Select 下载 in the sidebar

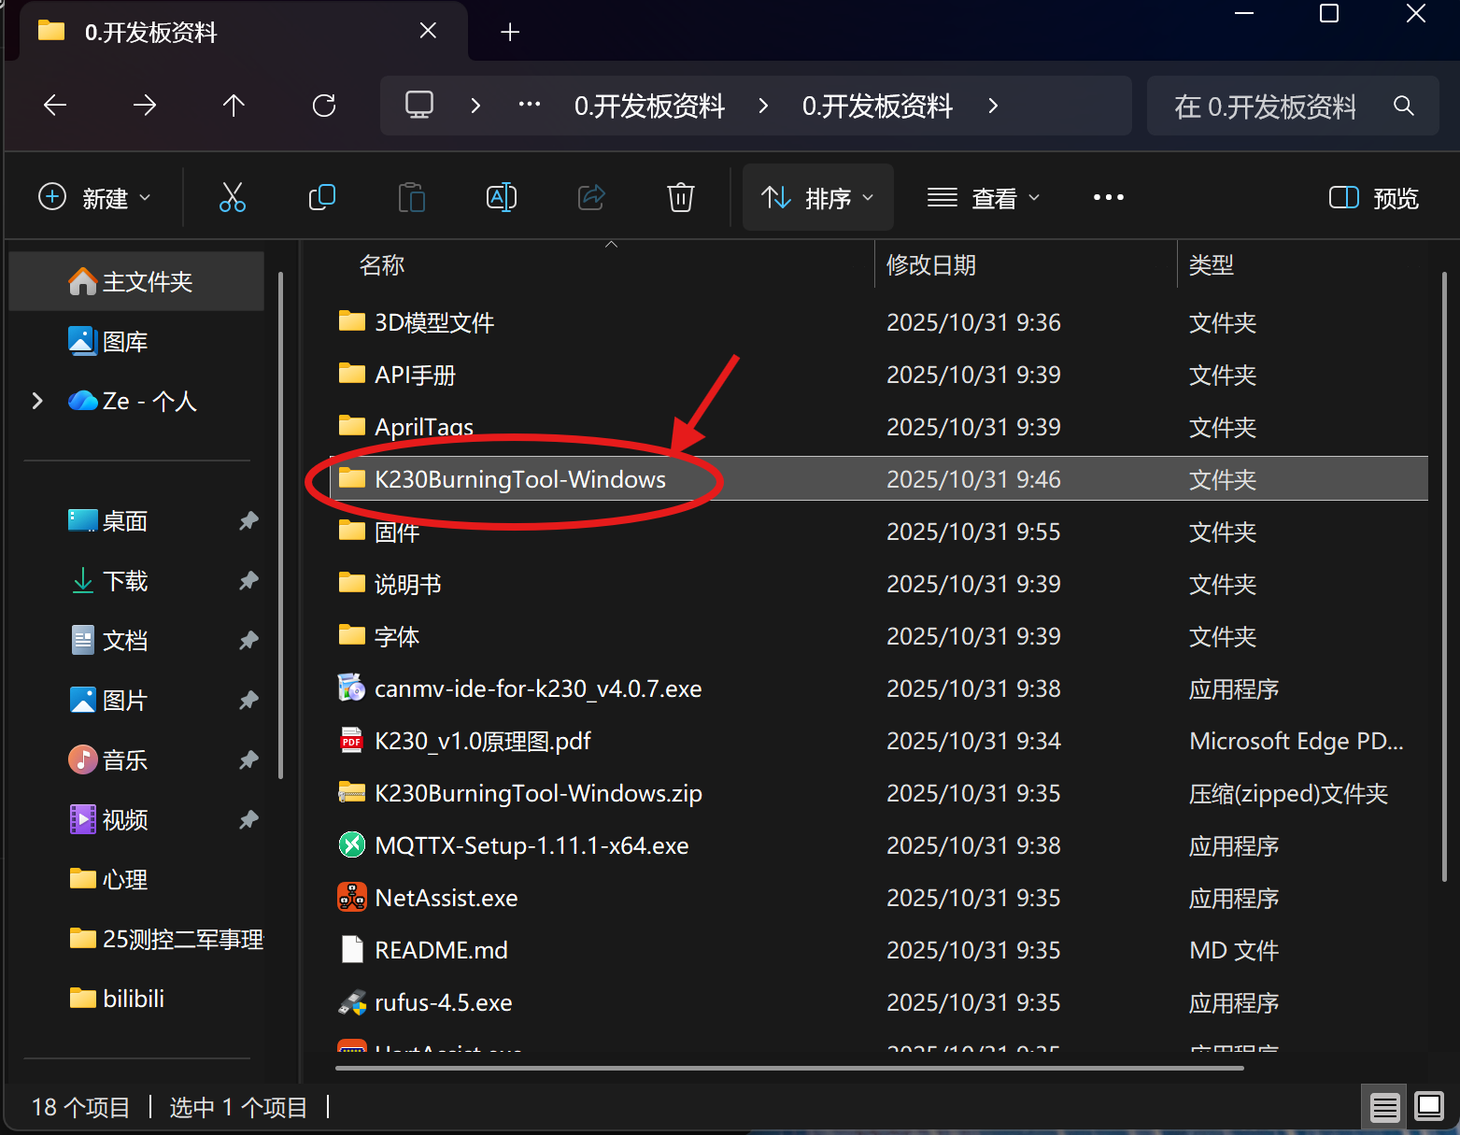click(x=124, y=581)
